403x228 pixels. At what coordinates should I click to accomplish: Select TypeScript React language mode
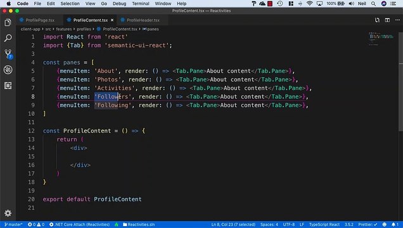324,224
